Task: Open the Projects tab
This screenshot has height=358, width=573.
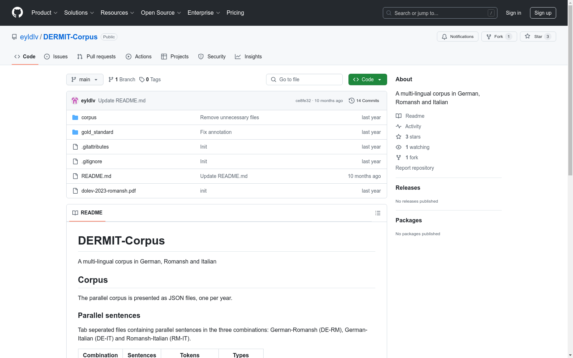Action: pos(175,57)
